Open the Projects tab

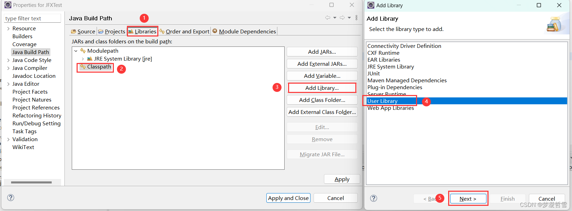[111, 31]
